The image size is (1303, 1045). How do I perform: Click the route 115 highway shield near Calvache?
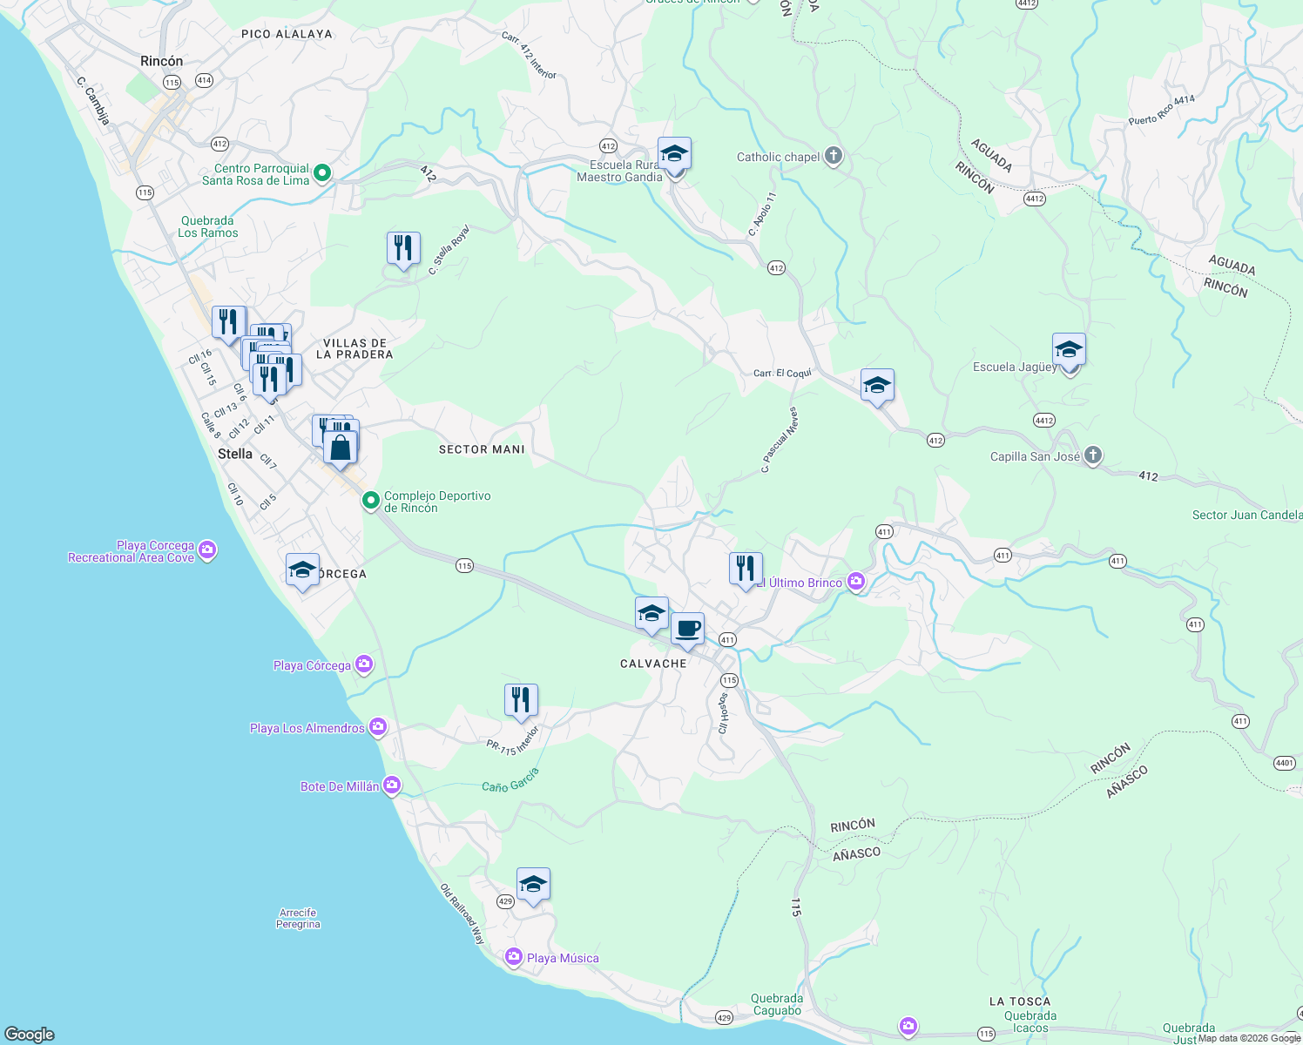click(729, 680)
